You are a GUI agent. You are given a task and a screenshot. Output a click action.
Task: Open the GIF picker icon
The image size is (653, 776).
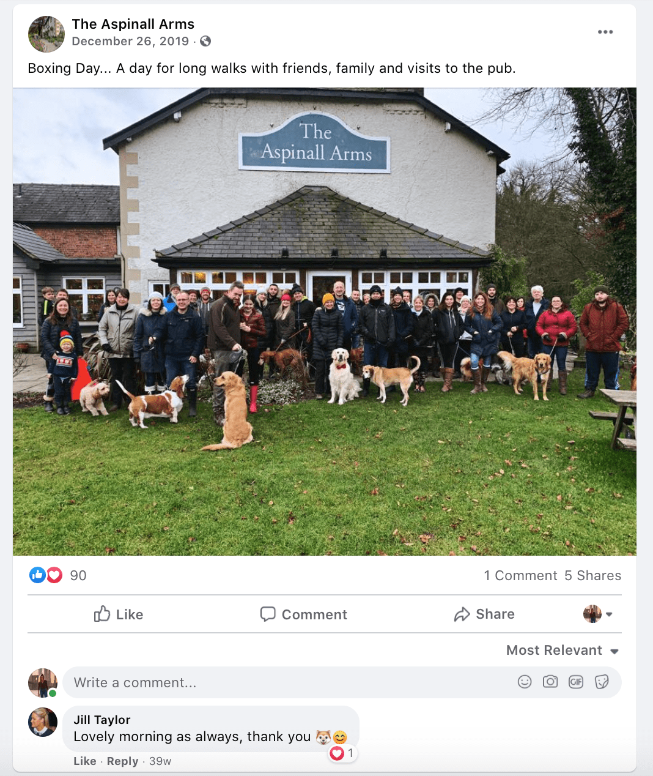(576, 682)
